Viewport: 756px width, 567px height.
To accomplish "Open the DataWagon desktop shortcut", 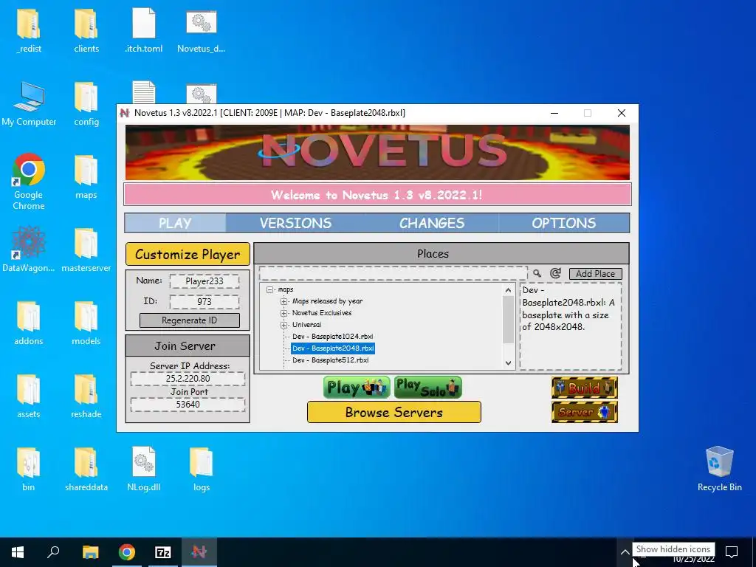I will tap(29, 250).
